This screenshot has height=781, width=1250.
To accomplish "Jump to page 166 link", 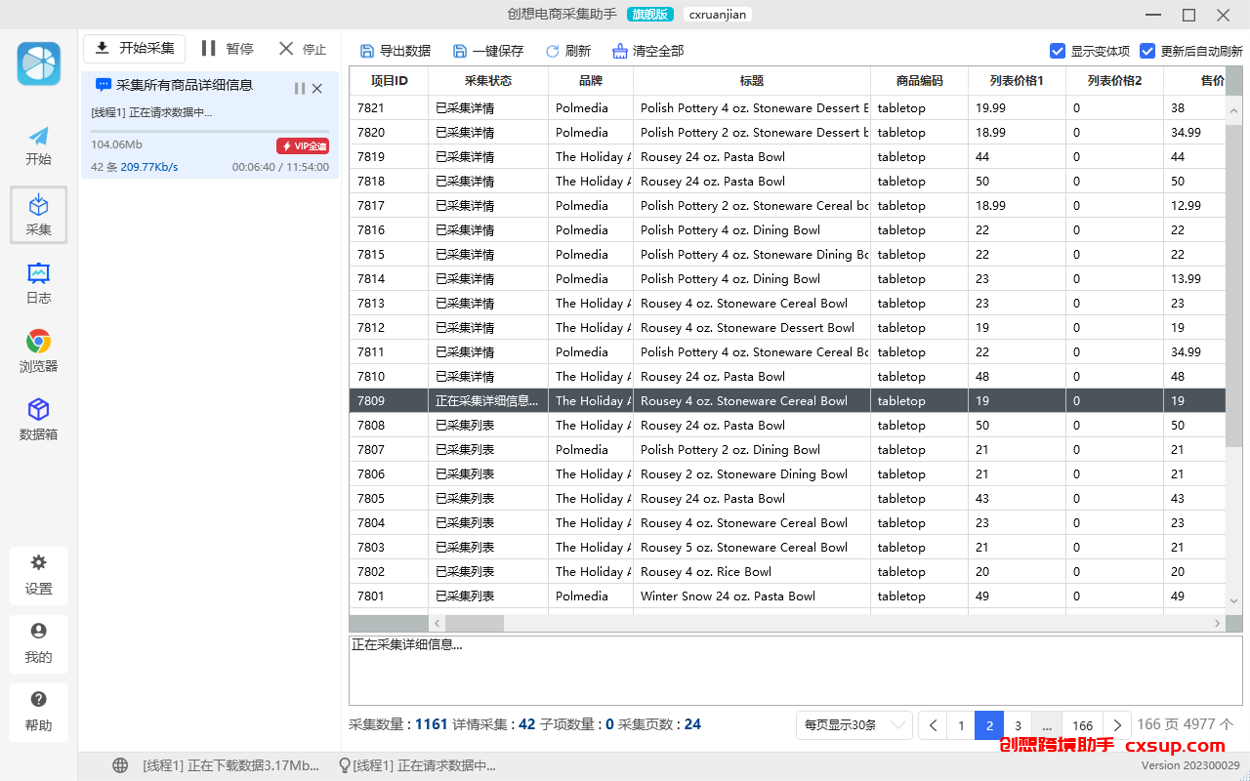I will point(1082,725).
